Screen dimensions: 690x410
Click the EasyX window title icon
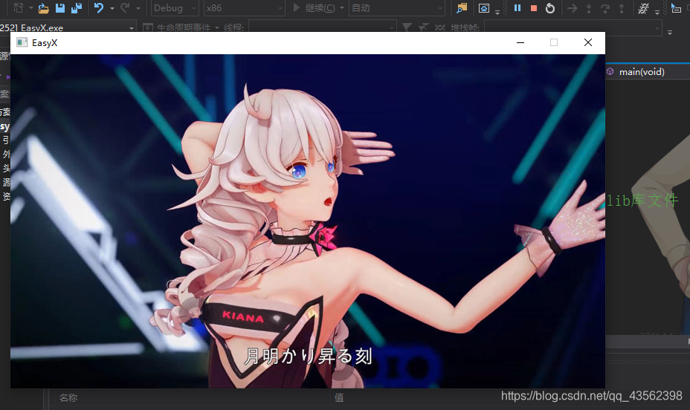22,42
